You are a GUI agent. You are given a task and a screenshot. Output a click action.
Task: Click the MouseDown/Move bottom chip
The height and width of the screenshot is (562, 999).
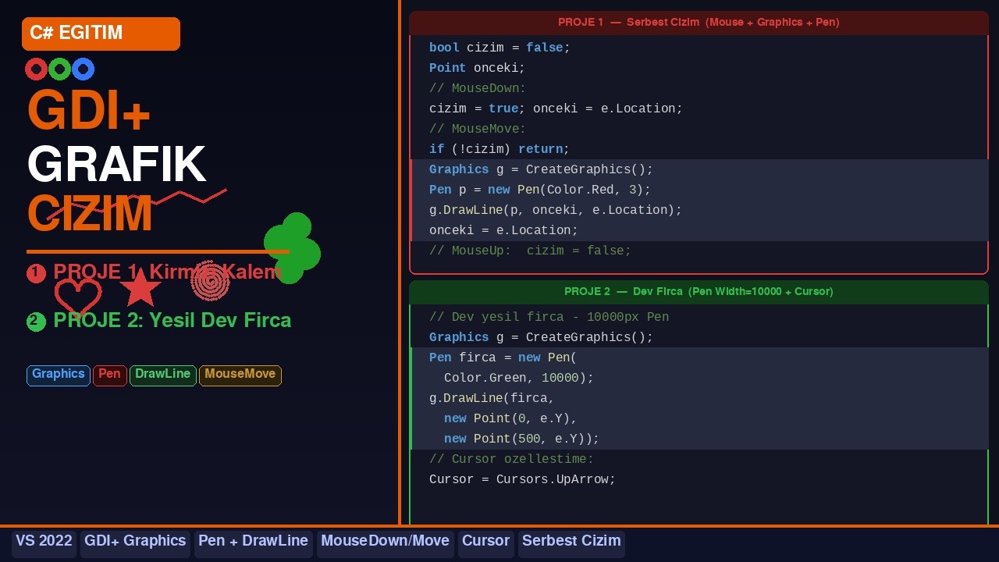click(x=385, y=542)
